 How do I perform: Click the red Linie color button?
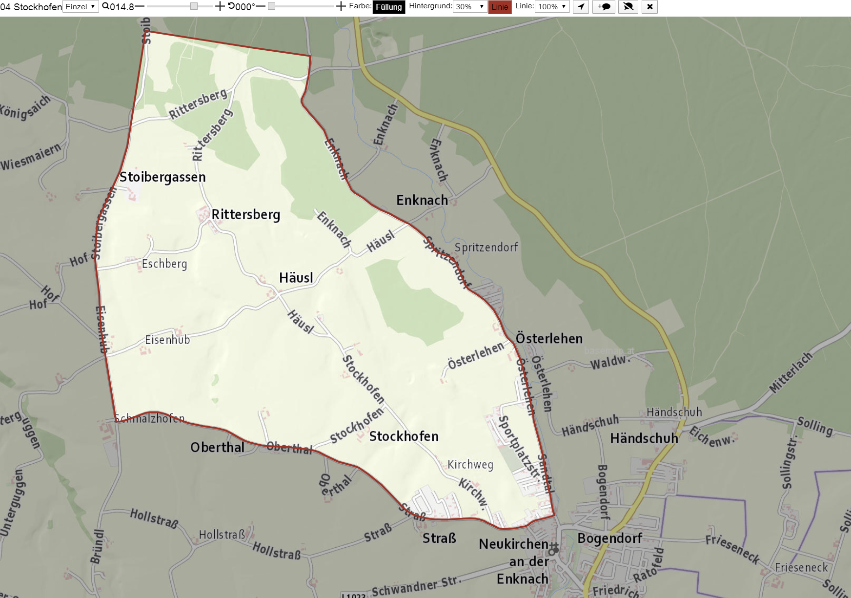tap(500, 7)
